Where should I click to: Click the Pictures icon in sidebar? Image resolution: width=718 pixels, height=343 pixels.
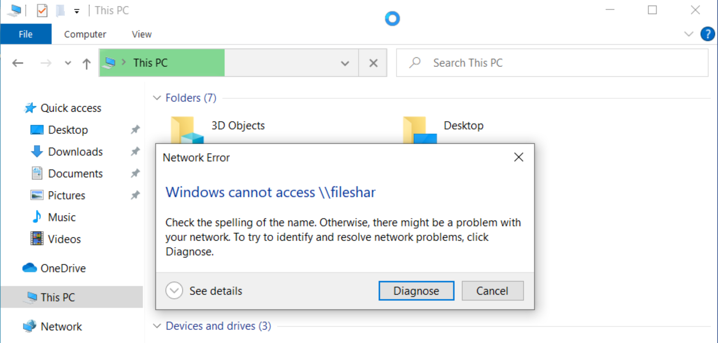coord(37,195)
